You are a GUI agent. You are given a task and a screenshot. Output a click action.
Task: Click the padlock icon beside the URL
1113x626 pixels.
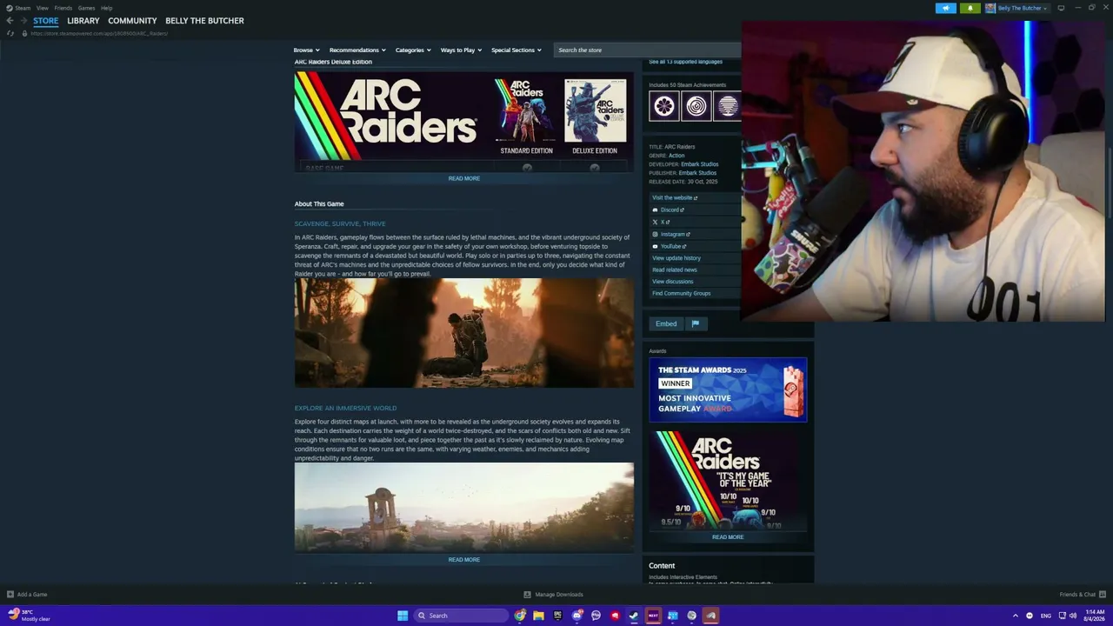pos(24,33)
